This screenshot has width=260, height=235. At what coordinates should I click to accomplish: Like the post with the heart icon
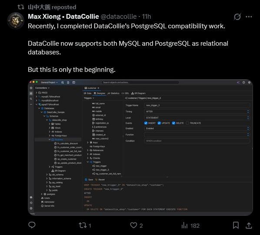tap(133, 225)
